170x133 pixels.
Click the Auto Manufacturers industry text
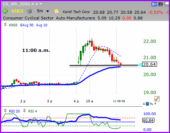pos(75,18)
